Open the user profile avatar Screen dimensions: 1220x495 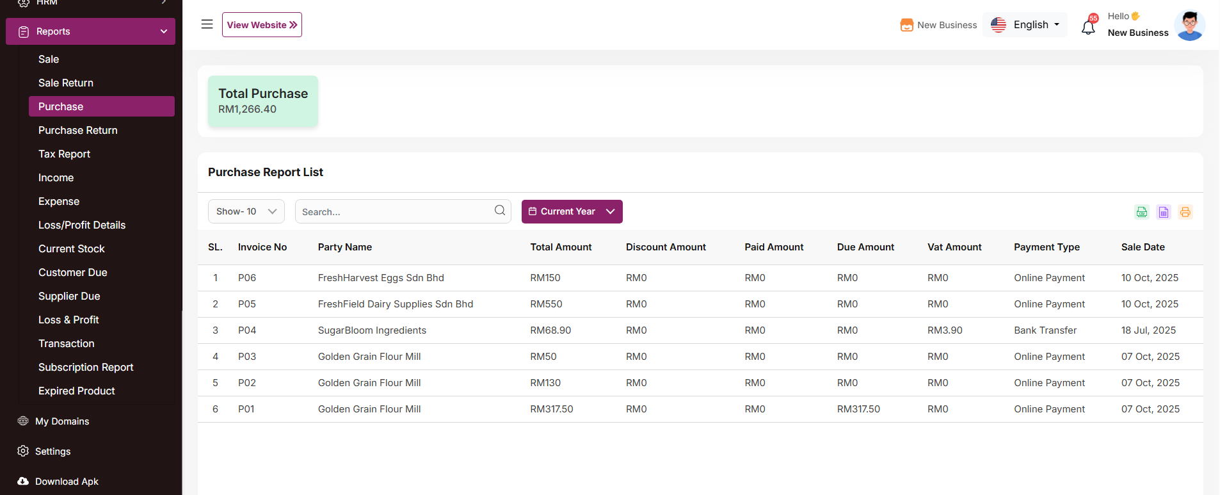click(x=1189, y=26)
